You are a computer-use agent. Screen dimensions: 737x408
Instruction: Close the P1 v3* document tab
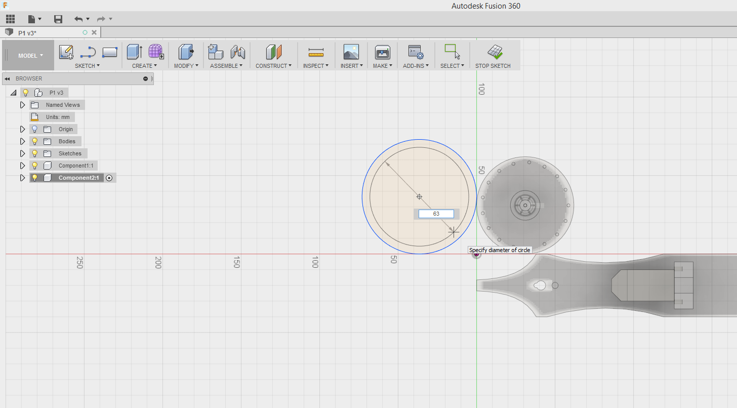(94, 32)
